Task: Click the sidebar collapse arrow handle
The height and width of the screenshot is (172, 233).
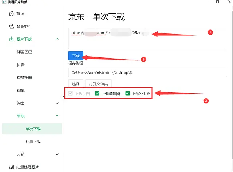Action: coord(64,97)
